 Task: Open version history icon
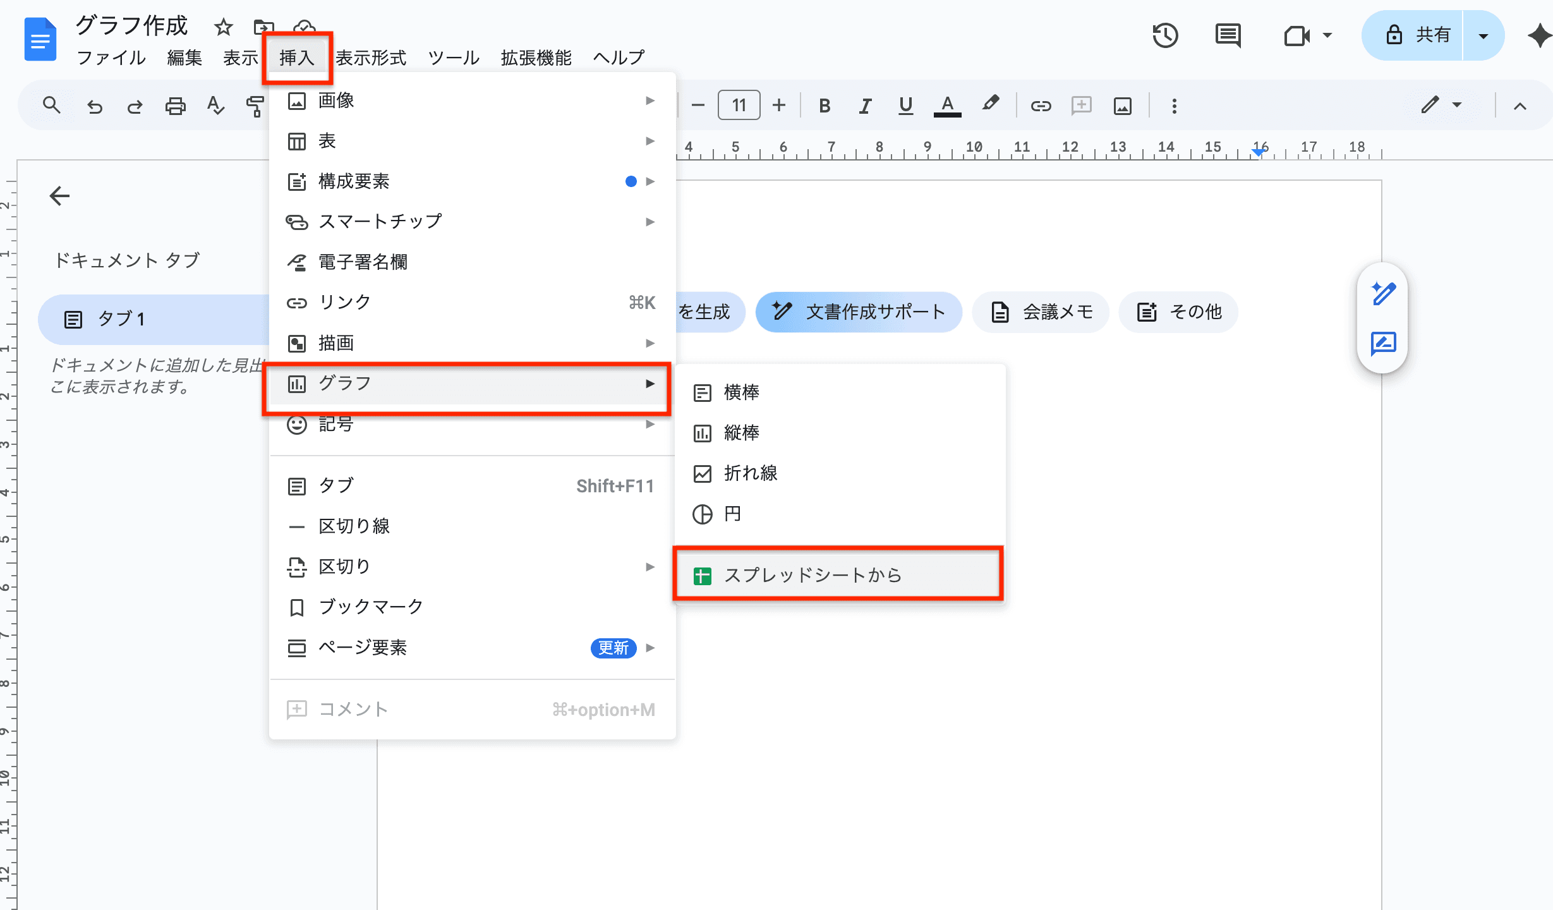pyautogui.click(x=1166, y=36)
